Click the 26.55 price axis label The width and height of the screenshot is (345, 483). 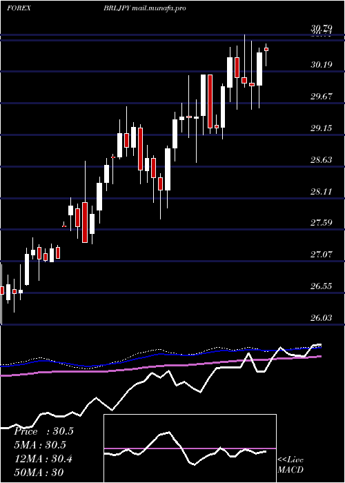coord(322,286)
